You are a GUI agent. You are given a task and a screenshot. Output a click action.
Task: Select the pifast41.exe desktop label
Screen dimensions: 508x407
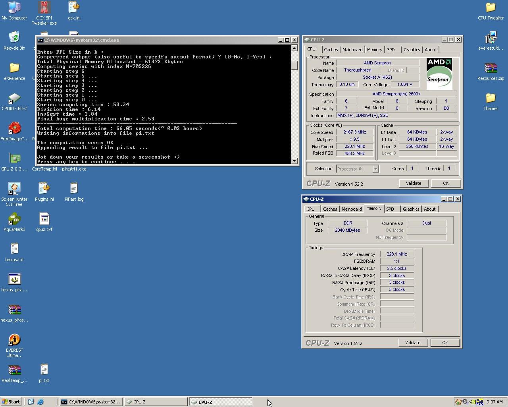coord(74,169)
